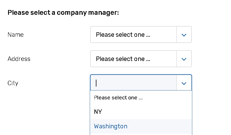Open the Name select box
The height and width of the screenshot is (135, 231).
[x=134, y=35]
